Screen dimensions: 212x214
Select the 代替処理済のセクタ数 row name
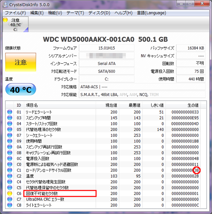43,130
